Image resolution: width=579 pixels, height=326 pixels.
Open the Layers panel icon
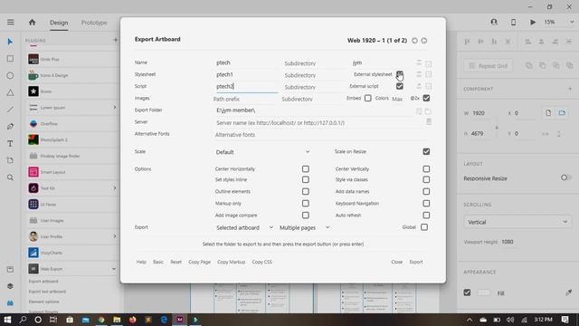click(x=10, y=286)
